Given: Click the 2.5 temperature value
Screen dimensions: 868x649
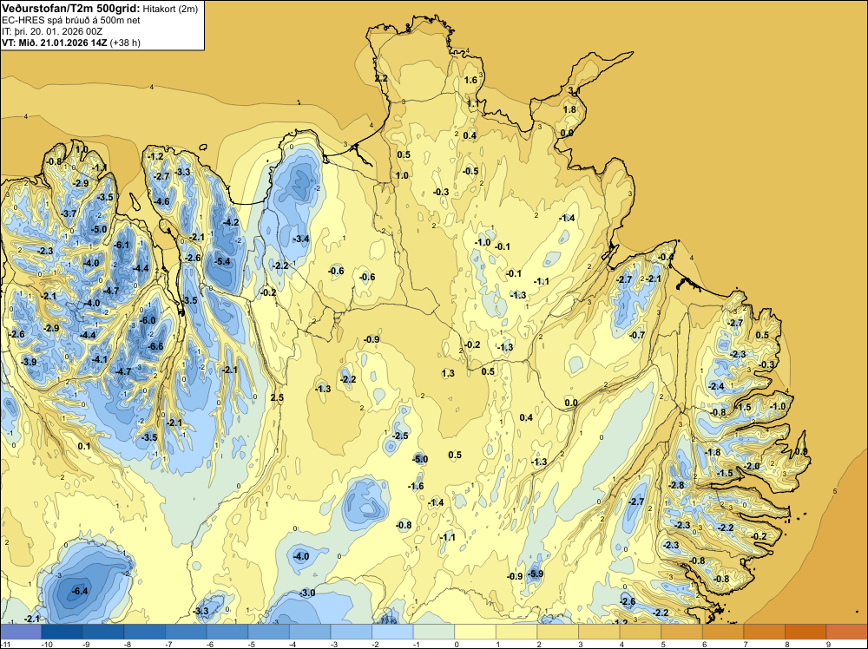Looking at the screenshot, I should point(277,397).
